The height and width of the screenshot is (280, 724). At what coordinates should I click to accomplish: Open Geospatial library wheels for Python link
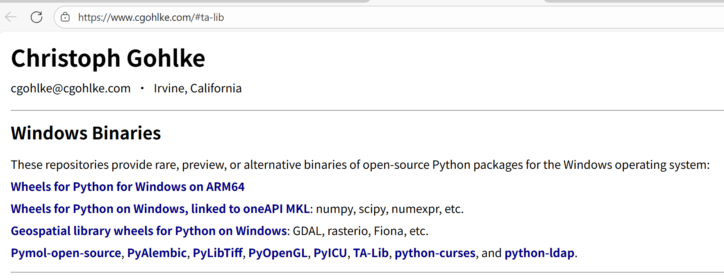click(149, 231)
